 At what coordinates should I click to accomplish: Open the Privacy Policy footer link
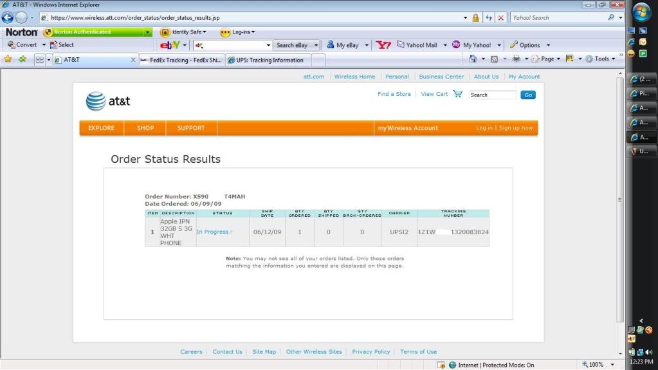tap(371, 351)
